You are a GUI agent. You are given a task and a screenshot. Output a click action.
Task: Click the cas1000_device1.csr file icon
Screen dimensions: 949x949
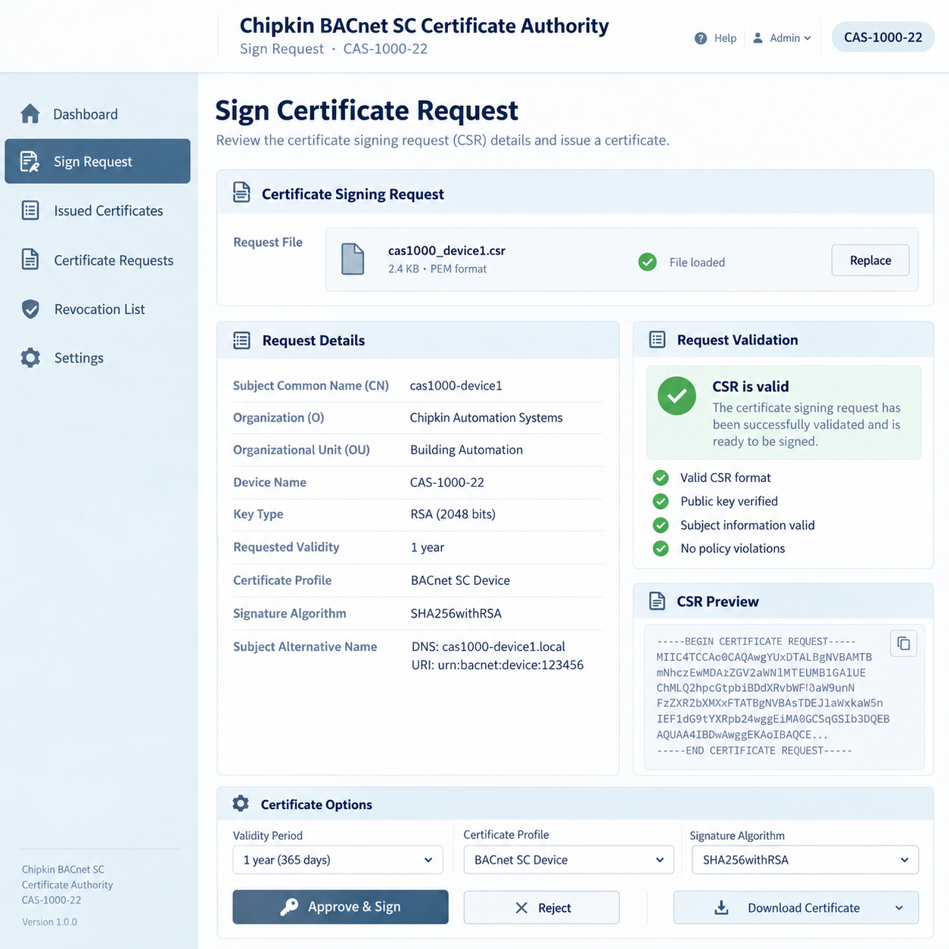tap(353, 260)
